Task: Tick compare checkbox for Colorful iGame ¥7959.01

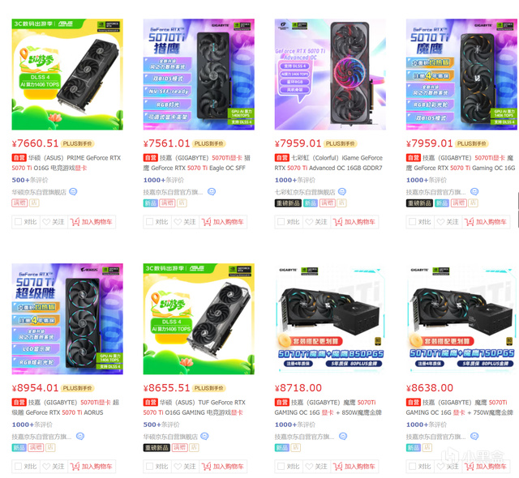Action: (x=281, y=222)
